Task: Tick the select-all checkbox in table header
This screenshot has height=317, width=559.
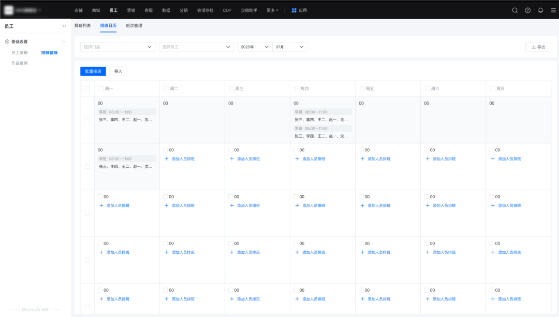Action: point(87,89)
